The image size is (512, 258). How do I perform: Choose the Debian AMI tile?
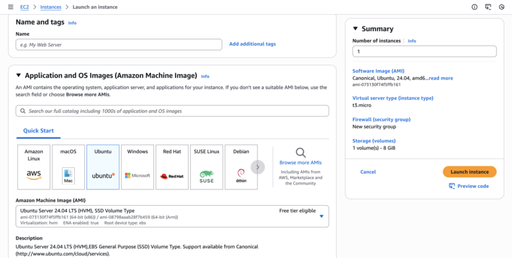point(241,167)
